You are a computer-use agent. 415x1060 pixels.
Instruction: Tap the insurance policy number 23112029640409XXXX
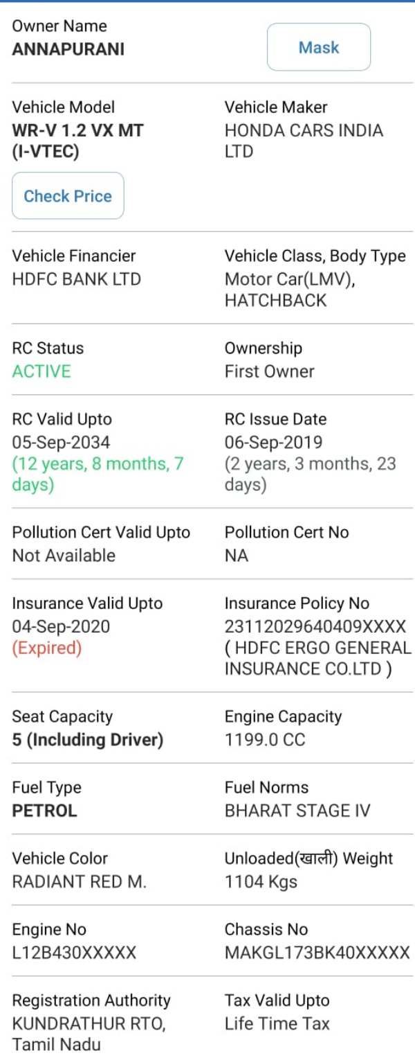point(315,627)
